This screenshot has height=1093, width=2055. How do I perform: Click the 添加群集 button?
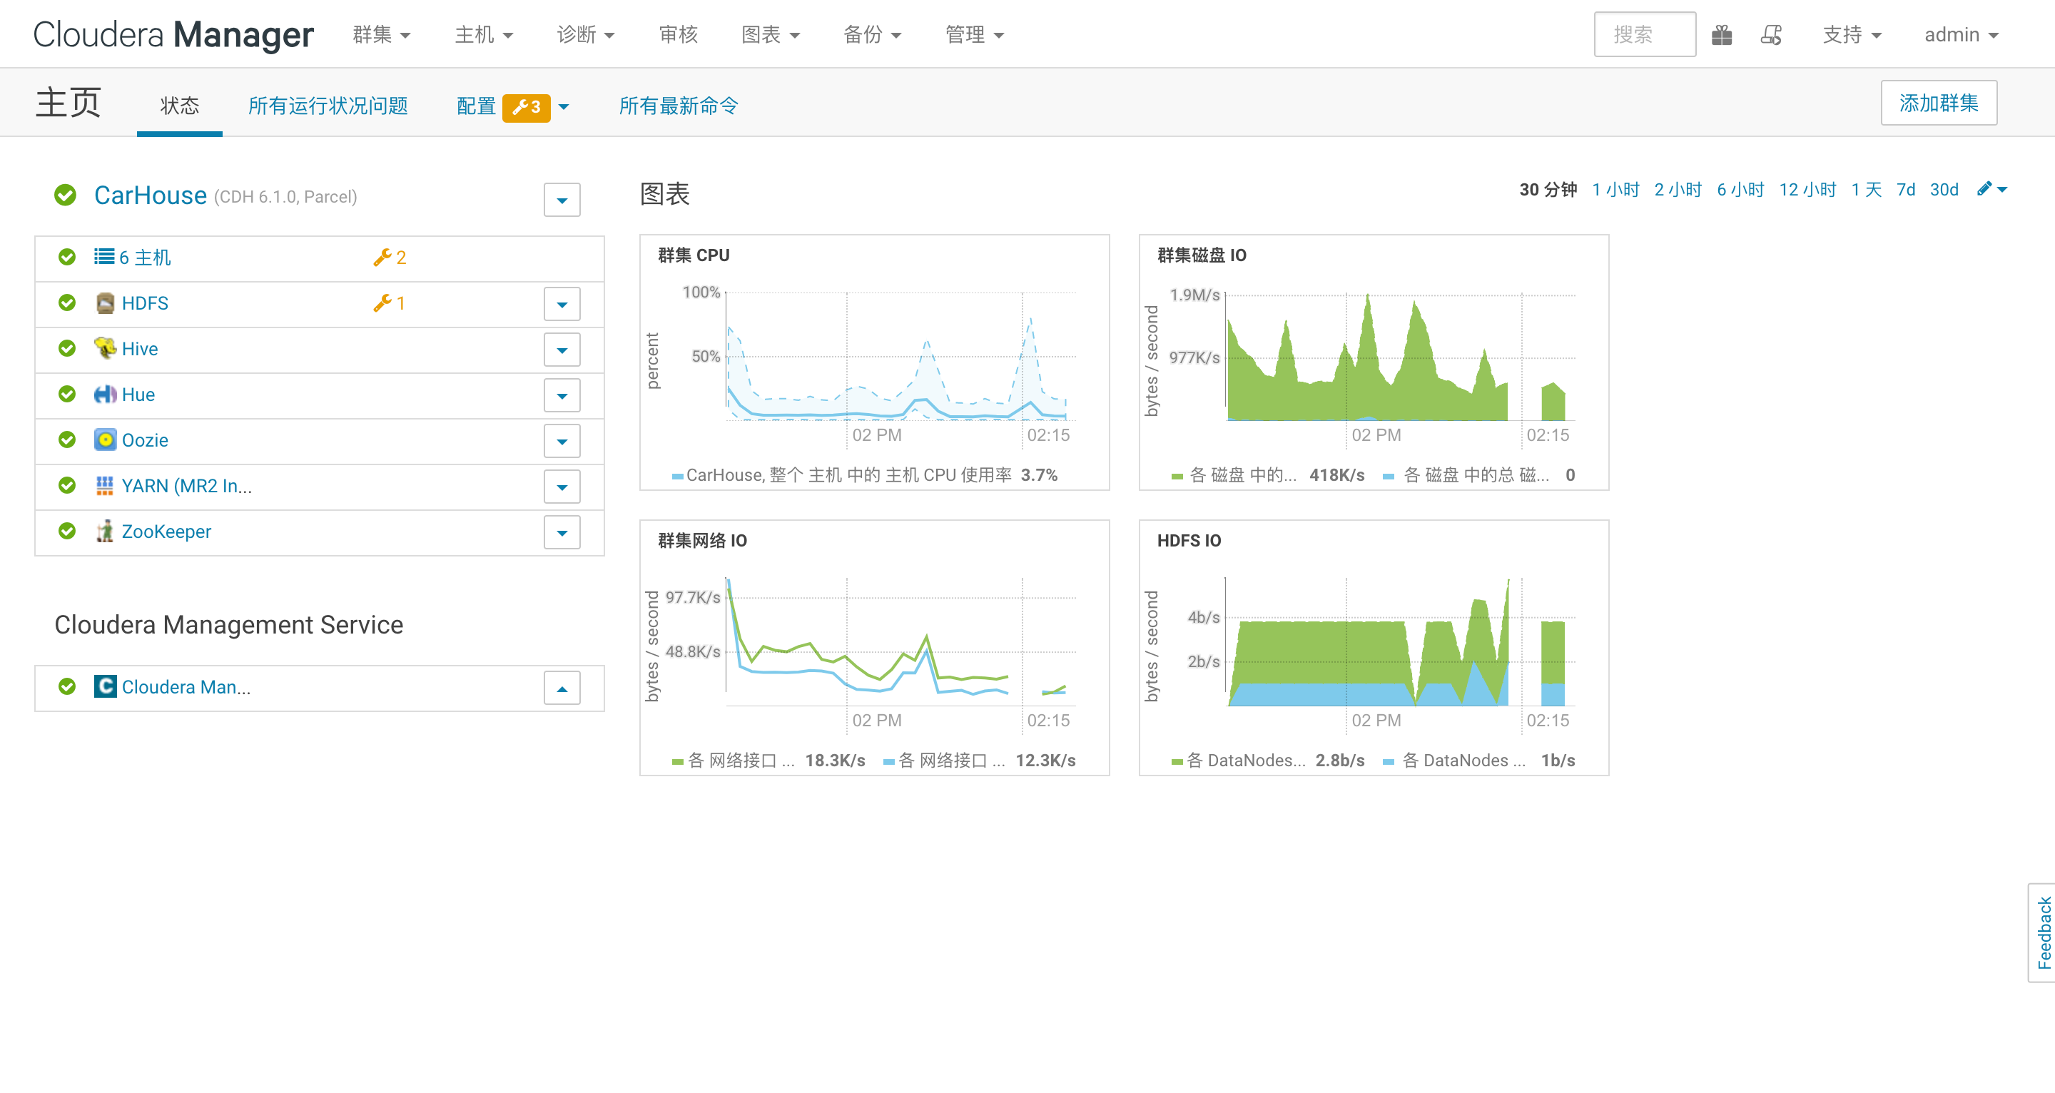(1938, 103)
